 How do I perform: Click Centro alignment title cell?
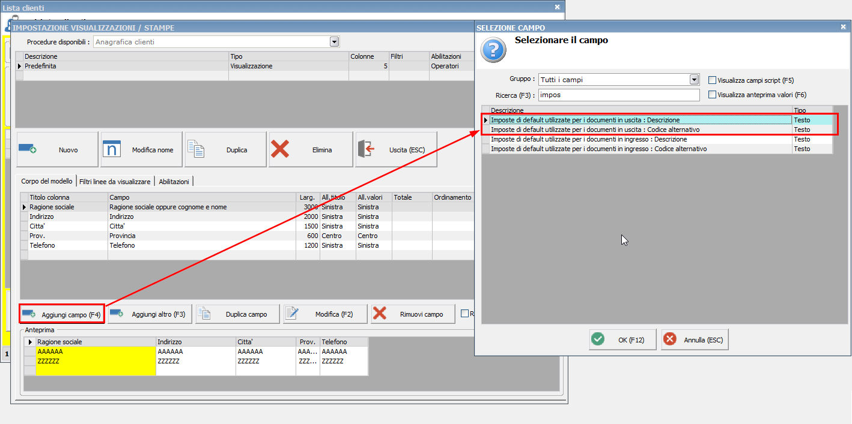click(338, 236)
